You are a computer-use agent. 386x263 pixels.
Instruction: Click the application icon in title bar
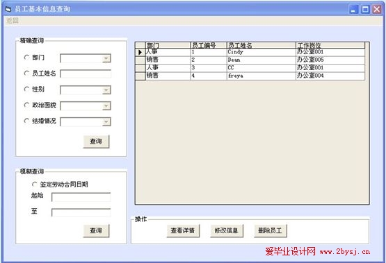coord(8,9)
